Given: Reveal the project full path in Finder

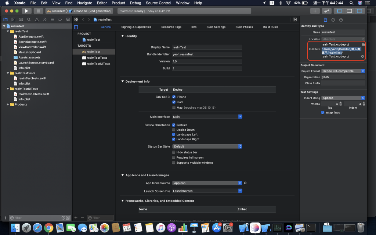Looking at the screenshot, I should 362,57.
